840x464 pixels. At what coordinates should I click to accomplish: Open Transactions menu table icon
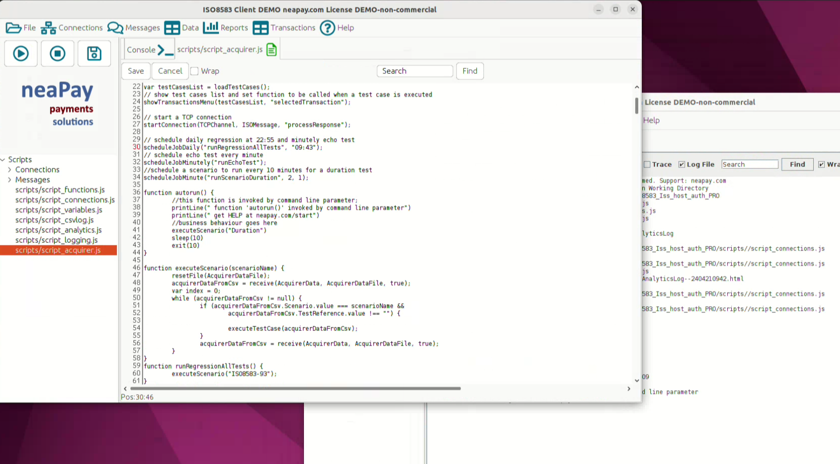click(260, 28)
